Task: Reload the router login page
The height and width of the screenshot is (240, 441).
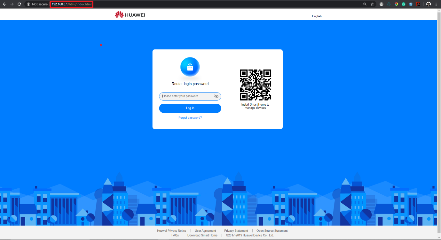Action: click(19, 4)
